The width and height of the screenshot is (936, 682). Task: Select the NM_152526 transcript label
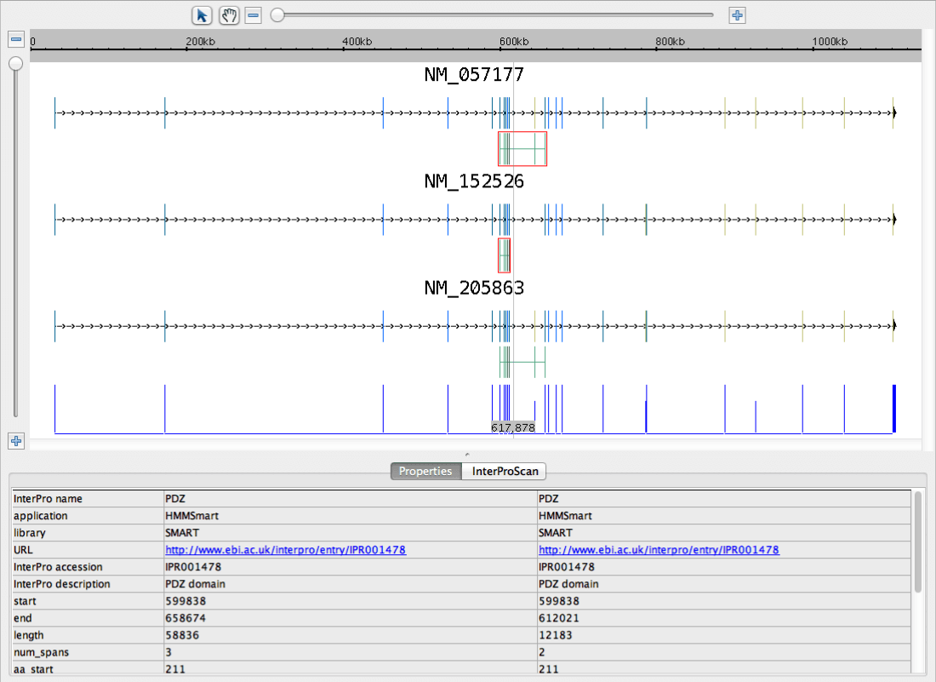pos(474,181)
